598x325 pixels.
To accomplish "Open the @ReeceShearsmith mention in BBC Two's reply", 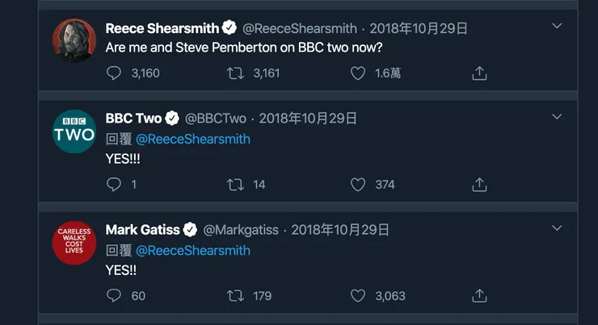I will tap(192, 139).
